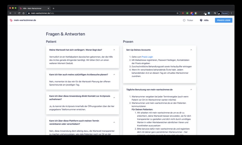The image size is (242, 145).
Task: Click the mein-wartezimmer.de site title
Action: (25, 20)
